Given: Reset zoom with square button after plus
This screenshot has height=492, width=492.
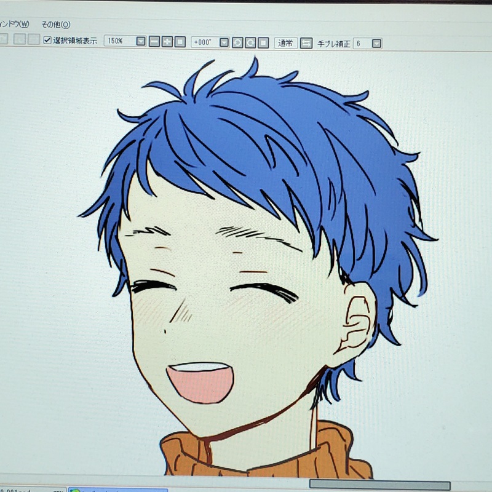Looking at the screenshot, I should (180, 41).
